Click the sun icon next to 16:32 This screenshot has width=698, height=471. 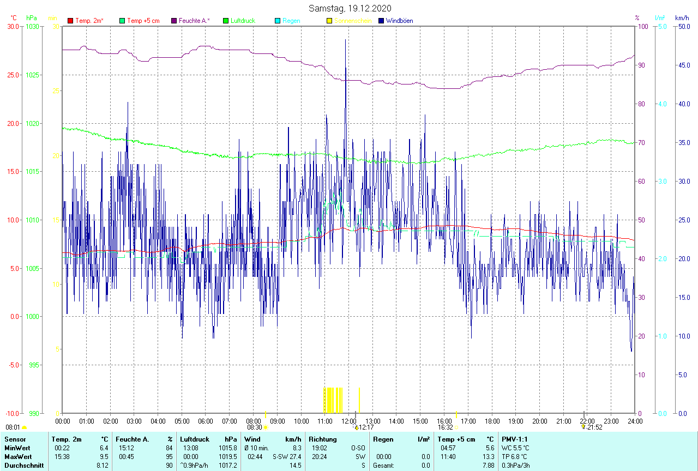point(456,428)
